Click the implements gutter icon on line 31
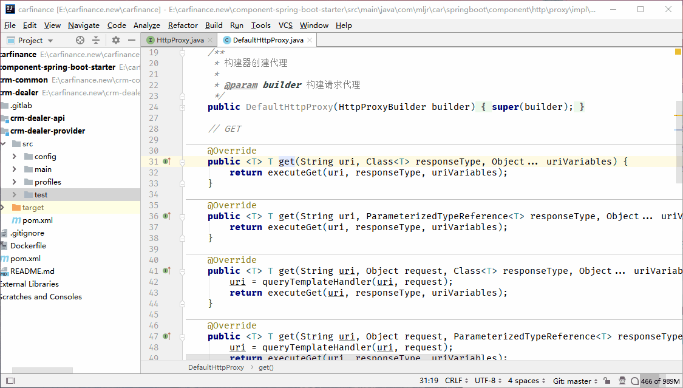This screenshot has width=683, height=388. click(166, 162)
